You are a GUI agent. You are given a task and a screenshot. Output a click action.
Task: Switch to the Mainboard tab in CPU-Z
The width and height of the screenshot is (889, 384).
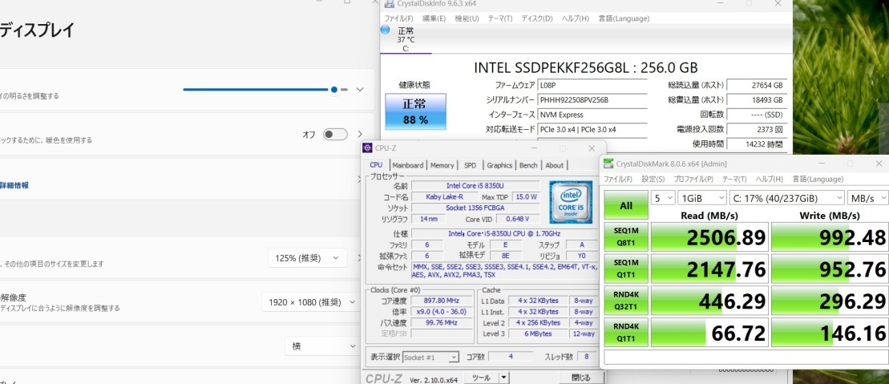coord(408,165)
